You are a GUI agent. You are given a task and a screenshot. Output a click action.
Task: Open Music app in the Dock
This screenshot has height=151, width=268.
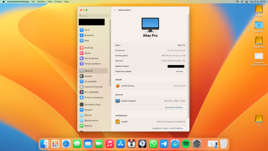[110, 144]
